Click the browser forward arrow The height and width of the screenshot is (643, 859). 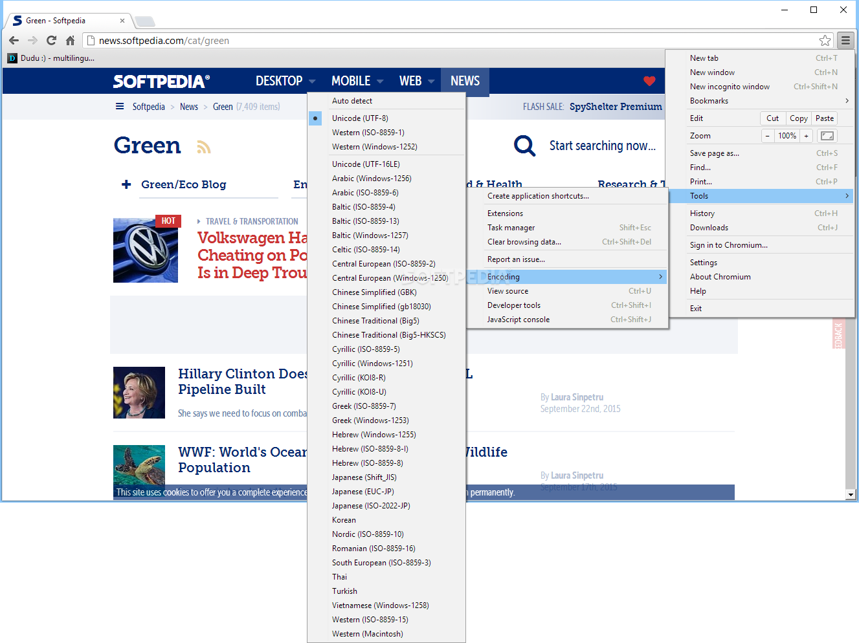tap(32, 41)
